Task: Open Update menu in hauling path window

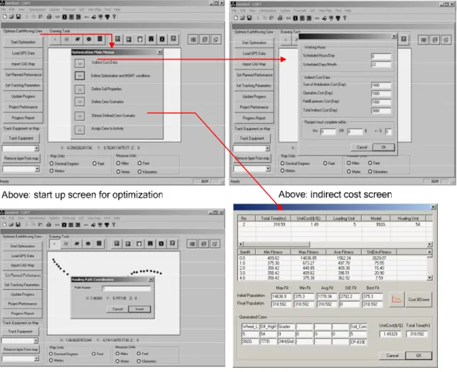Action: coord(54,218)
